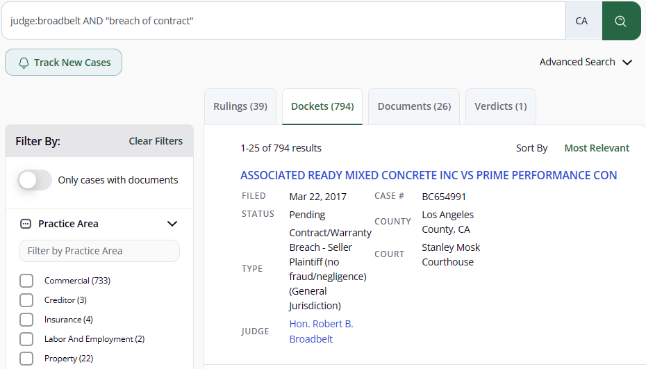The width and height of the screenshot is (646, 369).
Task: Switch to the Rulings (39) tab
Action: point(240,106)
